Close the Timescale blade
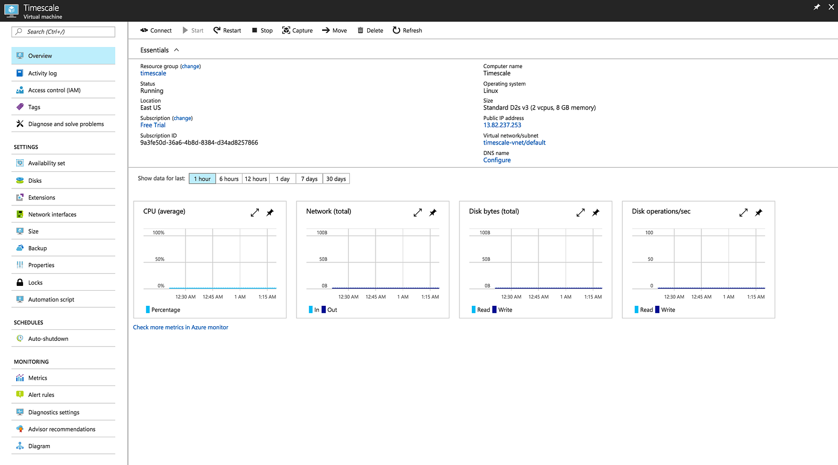This screenshot has width=838, height=465. pyautogui.click(x=831, y=7)
